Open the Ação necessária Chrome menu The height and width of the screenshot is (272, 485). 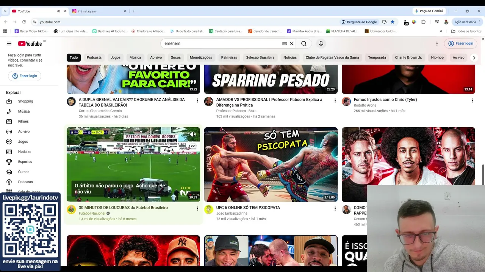pyautogui.click(x=467, y=22)
